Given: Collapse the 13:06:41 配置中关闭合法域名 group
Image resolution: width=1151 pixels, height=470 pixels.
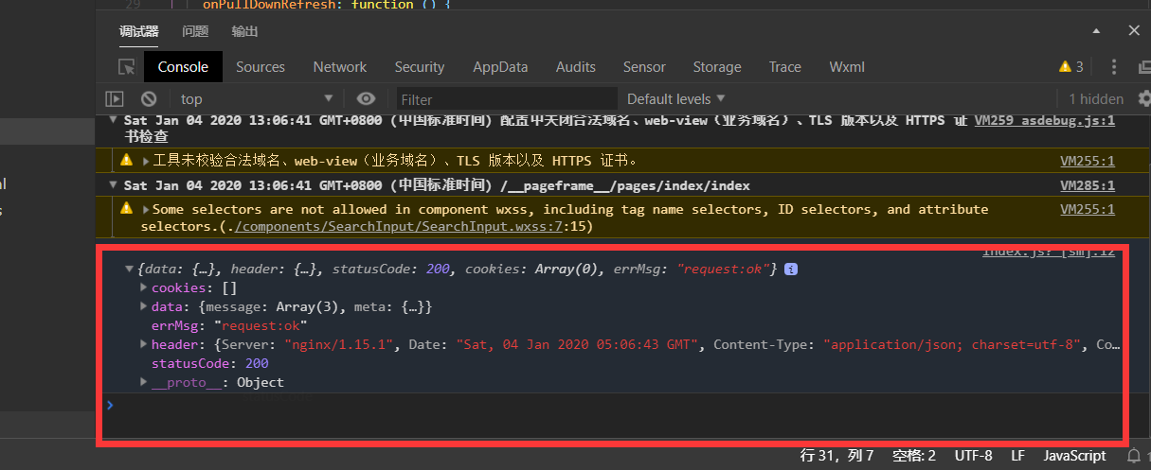Looking at the screenshot, I should point(114,120).
